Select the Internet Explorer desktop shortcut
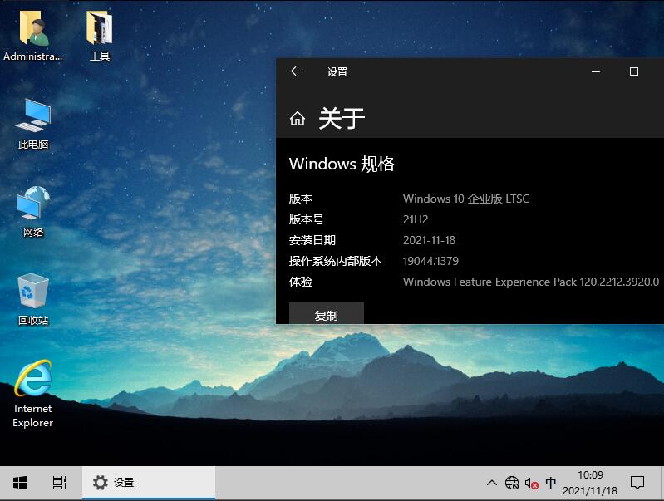Viewport: 664px width, 501px height. [x=33, y=381]
